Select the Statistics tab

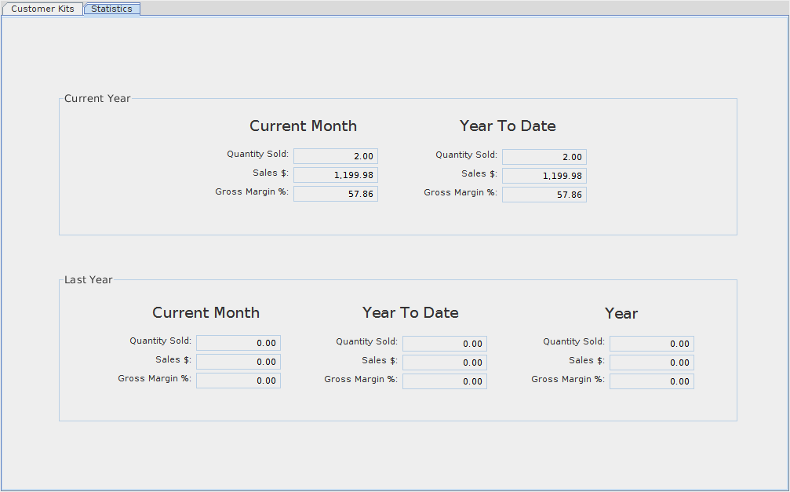point(111,9)
